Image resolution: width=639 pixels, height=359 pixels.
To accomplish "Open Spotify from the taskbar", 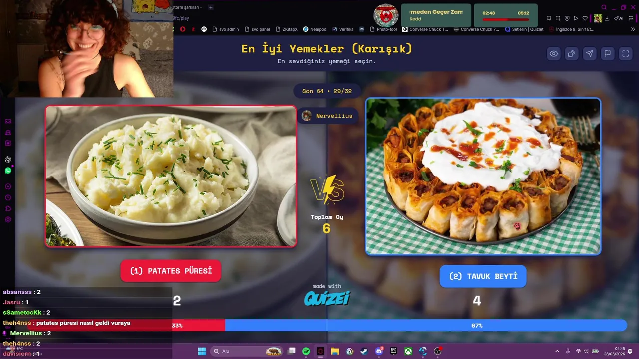I will point(306,351).
